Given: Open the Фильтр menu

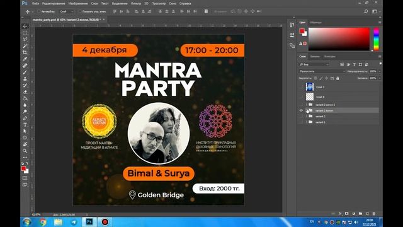Looking at the screenshot, I should click(136, 4).
